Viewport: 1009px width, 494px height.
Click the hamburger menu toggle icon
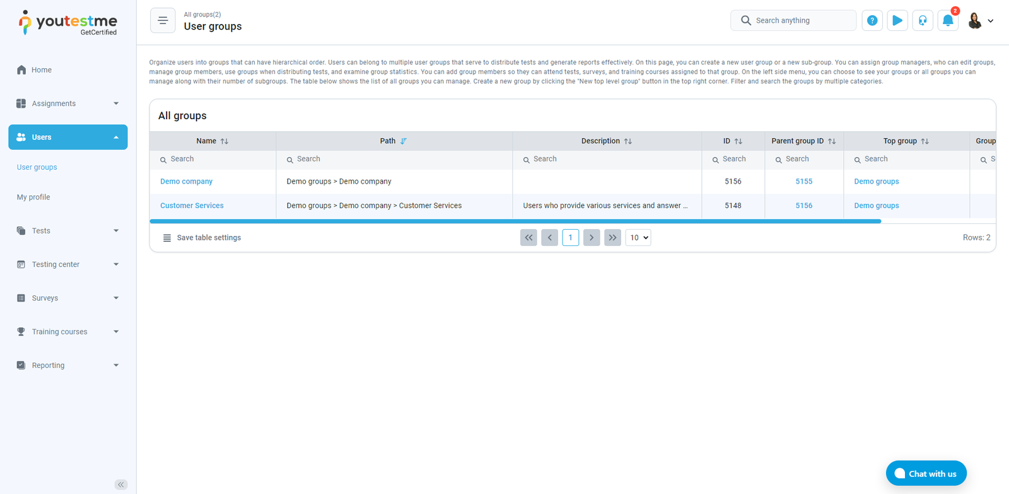click(163, 21)
